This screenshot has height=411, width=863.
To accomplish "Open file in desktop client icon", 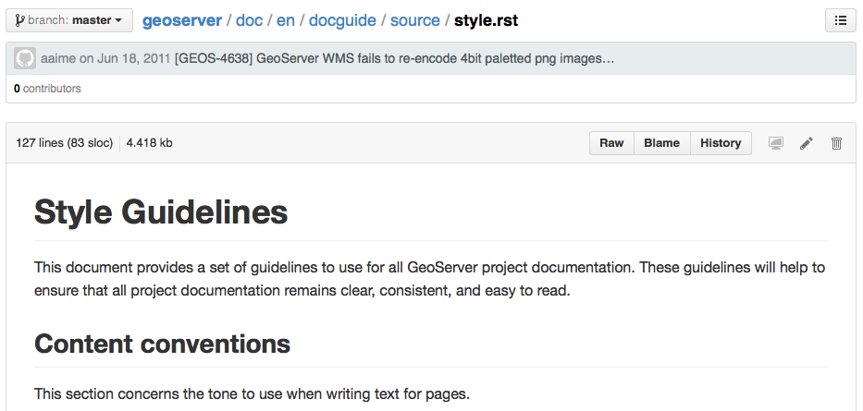I will pos(775,143).
